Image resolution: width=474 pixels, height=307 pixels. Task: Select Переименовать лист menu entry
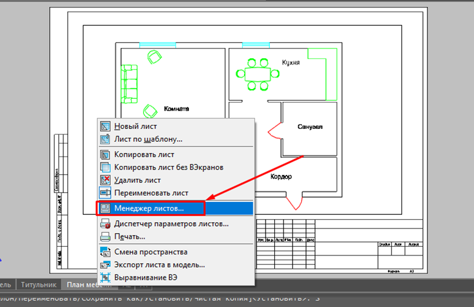pyautogui.click(x=176, y=193)
